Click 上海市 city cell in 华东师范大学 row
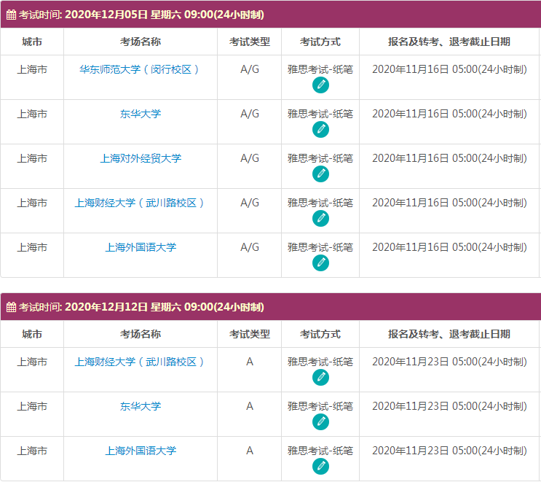This screenshot has width=541, height=482. click(32, 69)
